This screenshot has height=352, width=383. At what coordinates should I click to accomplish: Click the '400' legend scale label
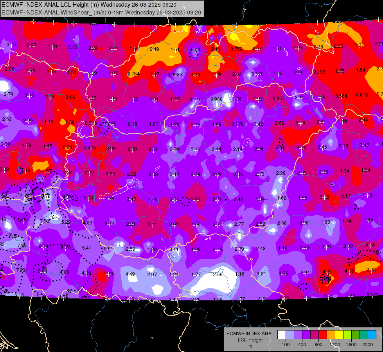pos(302,345)
